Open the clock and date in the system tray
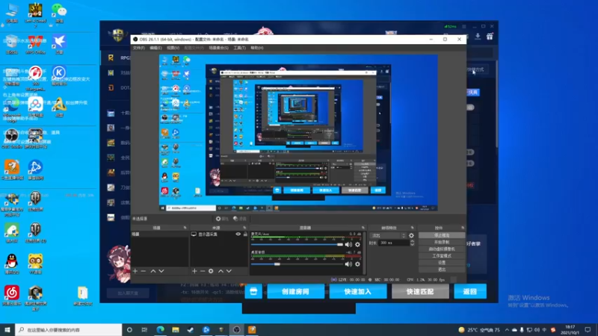Screen dimensions: 598x336 [570, 330]
